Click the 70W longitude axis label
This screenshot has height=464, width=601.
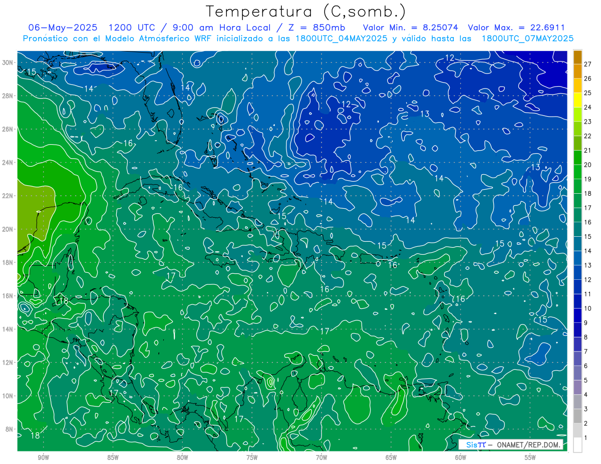coord(322,457)
